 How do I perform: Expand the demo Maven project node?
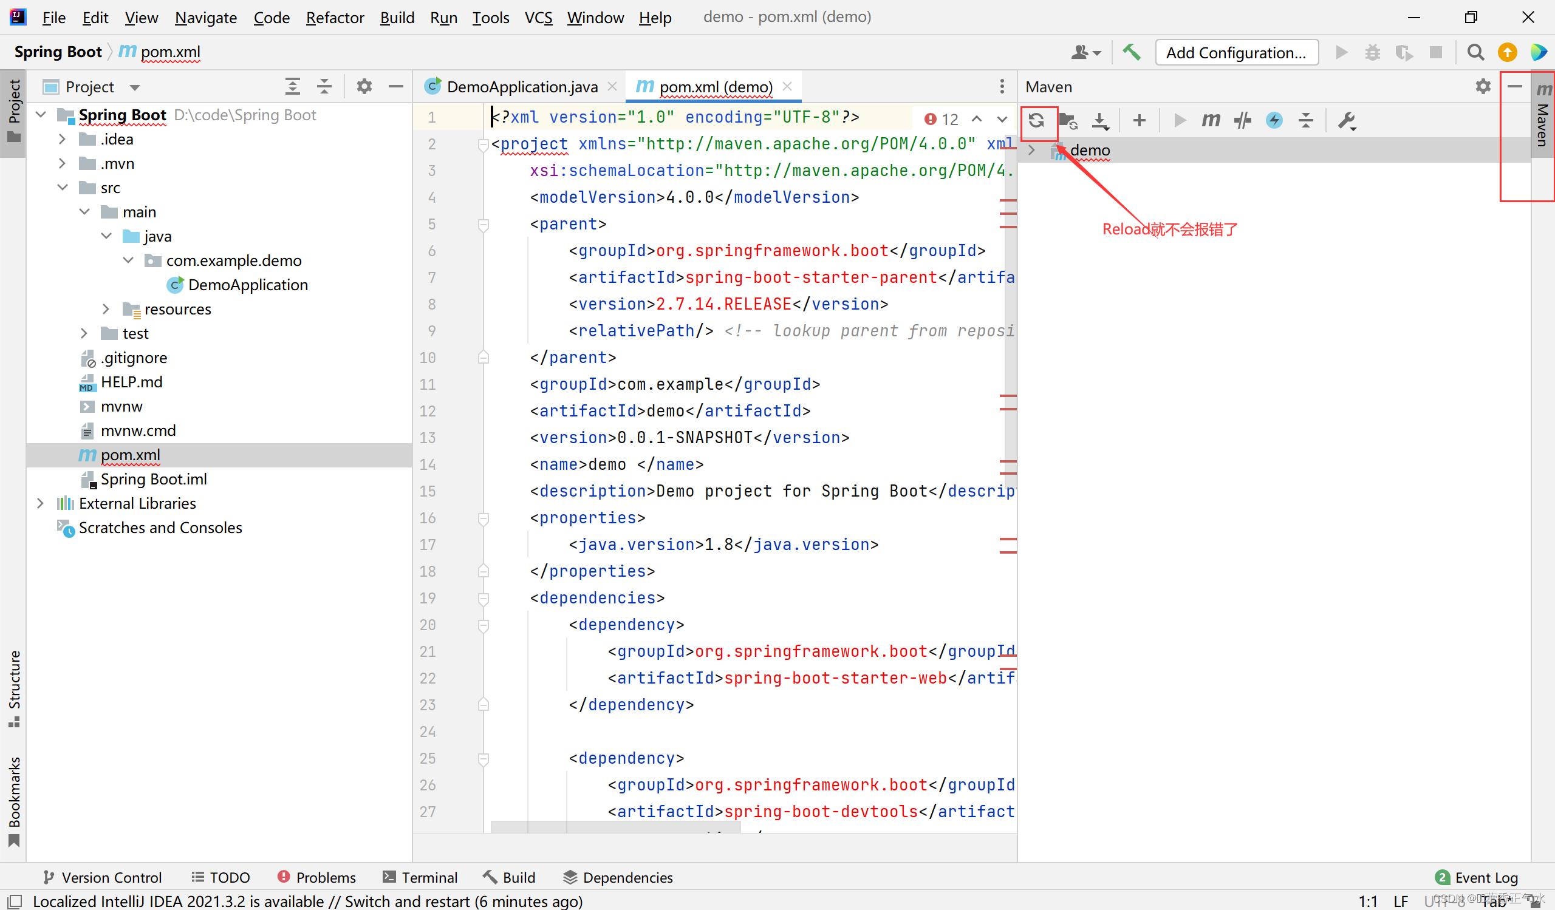click(x=1031, y=151)
